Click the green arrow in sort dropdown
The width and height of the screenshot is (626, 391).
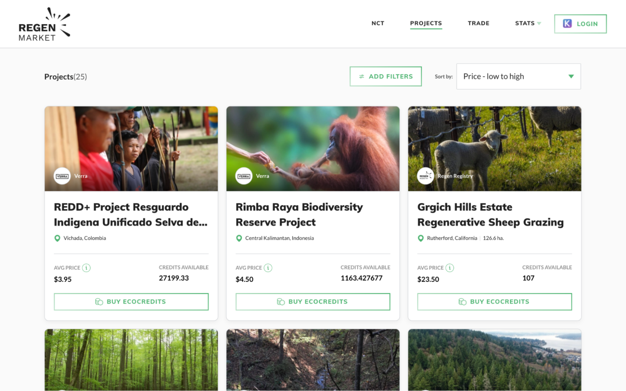[571, 77]
